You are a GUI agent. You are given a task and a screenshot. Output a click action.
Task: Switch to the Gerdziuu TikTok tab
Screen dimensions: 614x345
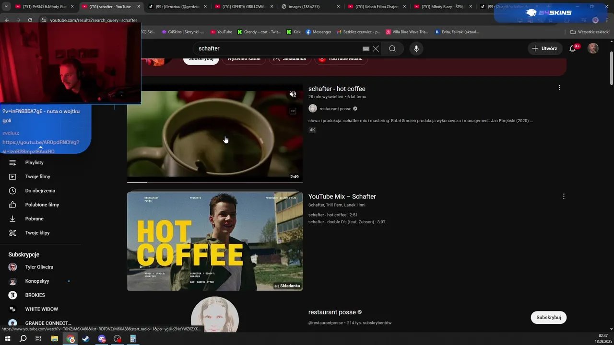click(177, 7)
